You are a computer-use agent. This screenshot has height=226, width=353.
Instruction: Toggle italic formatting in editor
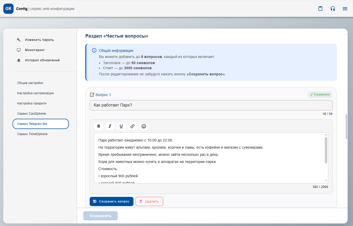[x=110, y=126]
